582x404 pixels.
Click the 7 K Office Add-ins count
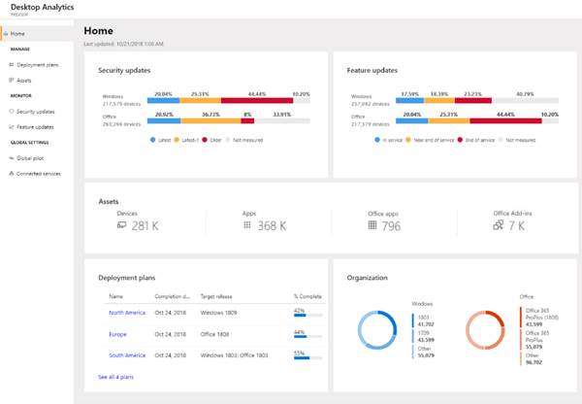516,225
